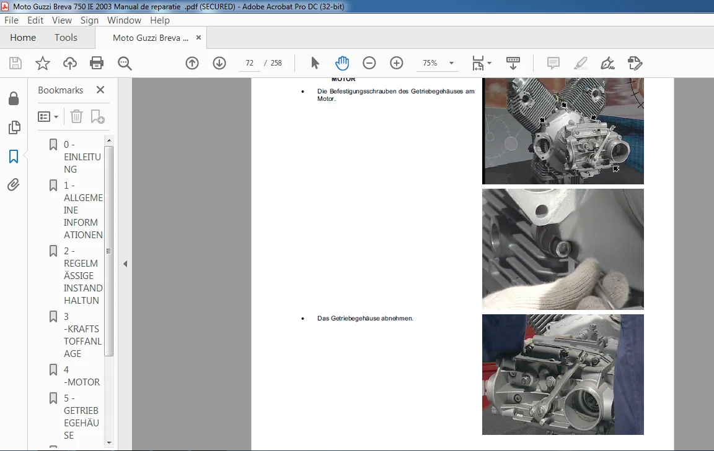This screenshot has height=451, width=714.
Task: Switch to the Home tab
Action: 23,38
